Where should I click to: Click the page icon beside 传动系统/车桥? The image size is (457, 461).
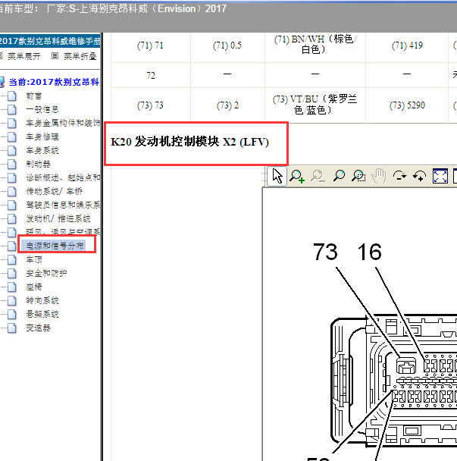pos(12,191)
